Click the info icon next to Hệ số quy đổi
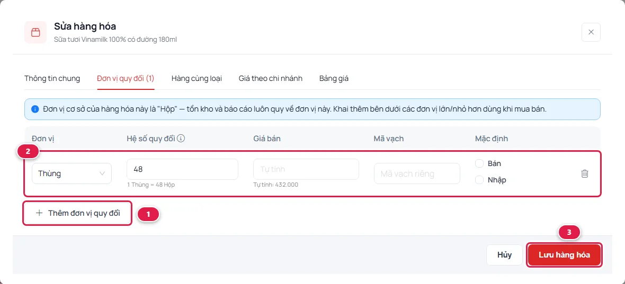This screenshot has height=284, width=625. pos(181,139)
